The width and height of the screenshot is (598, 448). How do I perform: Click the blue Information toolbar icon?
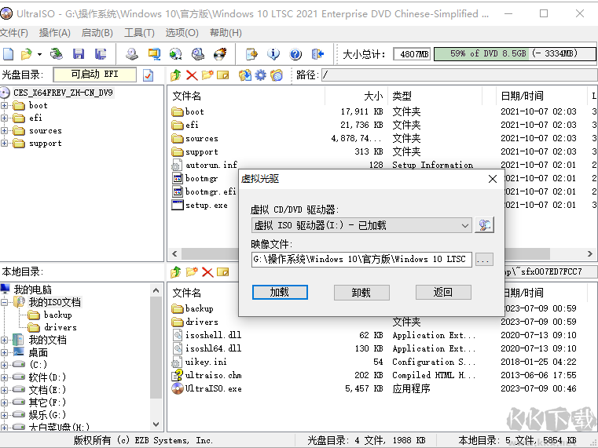tap(273, 54)
